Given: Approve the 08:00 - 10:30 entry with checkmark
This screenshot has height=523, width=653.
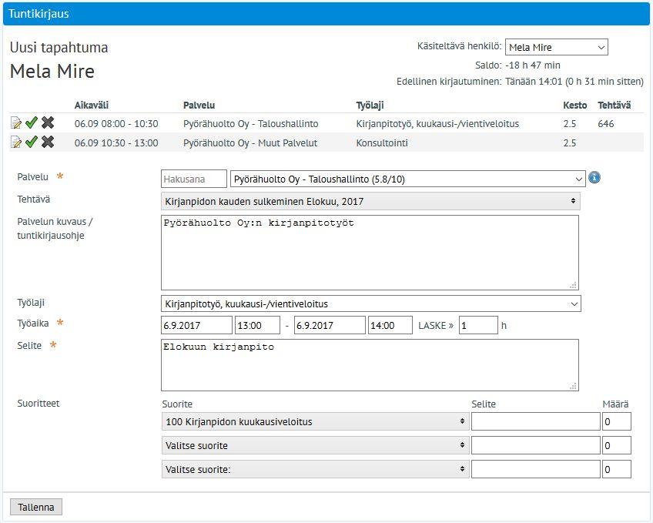Looking at the screenshot, I should point(32,122).
